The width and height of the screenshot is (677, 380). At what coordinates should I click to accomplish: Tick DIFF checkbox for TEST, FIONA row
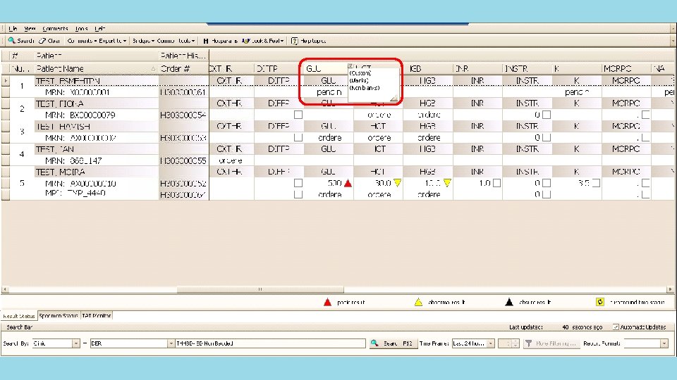298,115
